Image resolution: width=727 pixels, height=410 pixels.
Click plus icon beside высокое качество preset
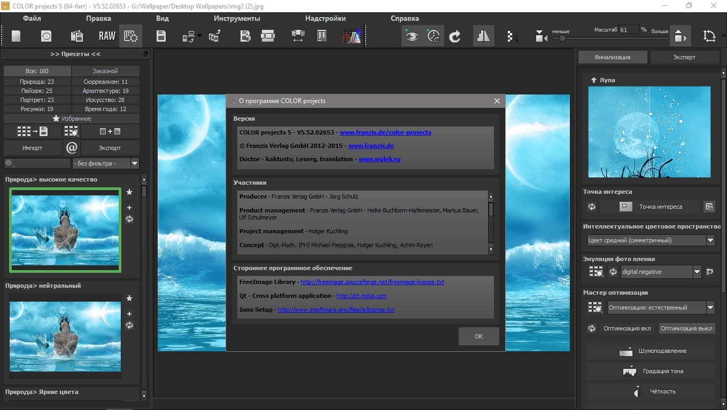129,208
